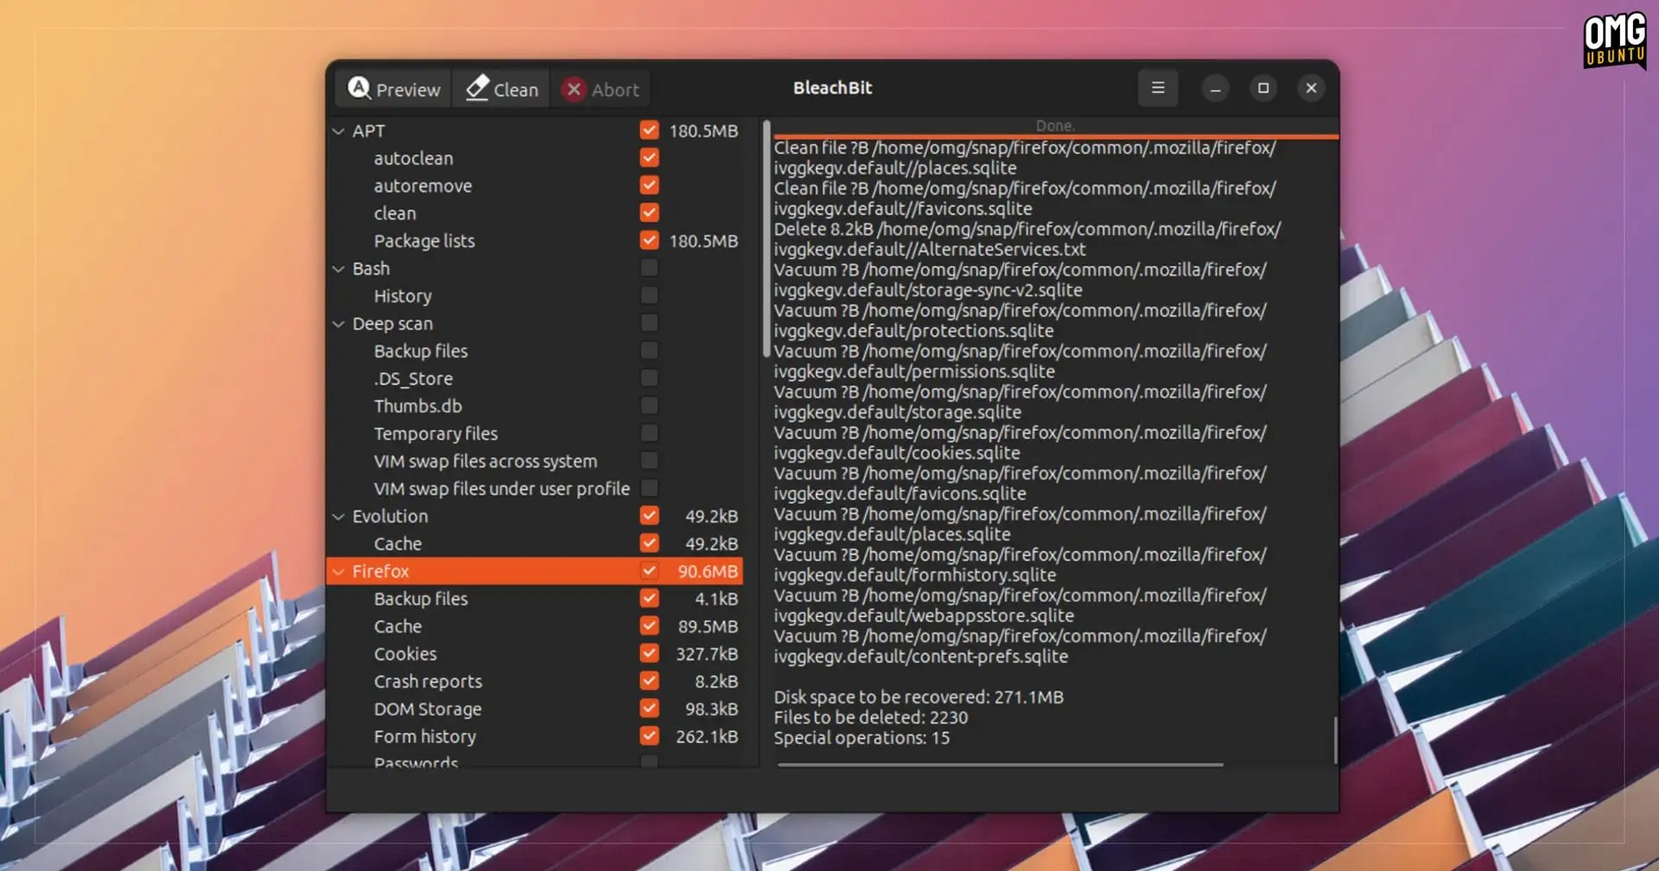Click the Clean eraser icon
This screenshot has width=1659, height=871.
477,87
